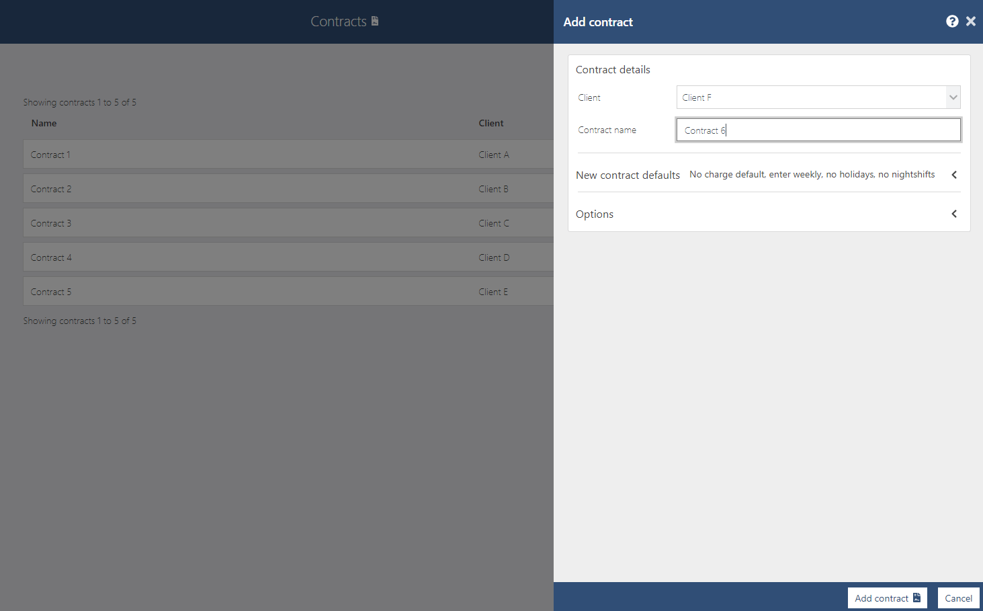
Task: Click the Add contract panel title
Action: 598,22
